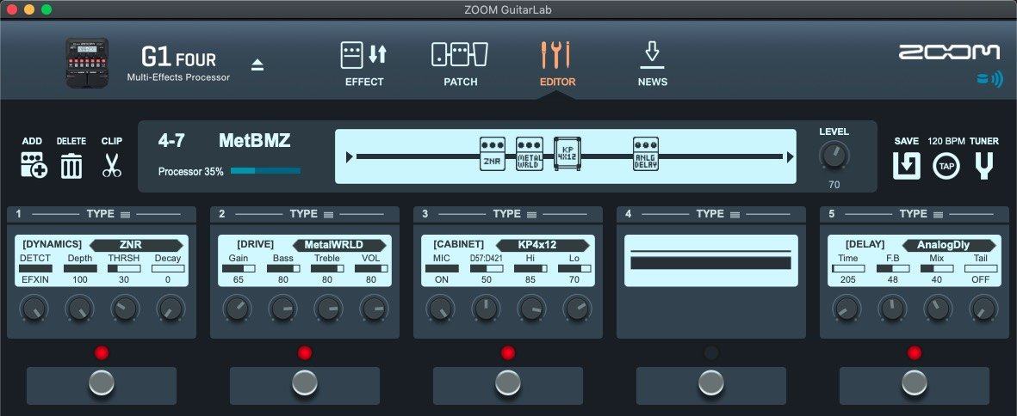Select the CLIP scissors icon
This screenshot has width=1017, height=416.
point(111,164)
